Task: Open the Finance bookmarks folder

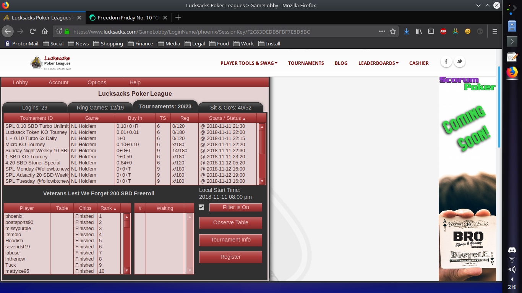Action: tap(140, 43)
